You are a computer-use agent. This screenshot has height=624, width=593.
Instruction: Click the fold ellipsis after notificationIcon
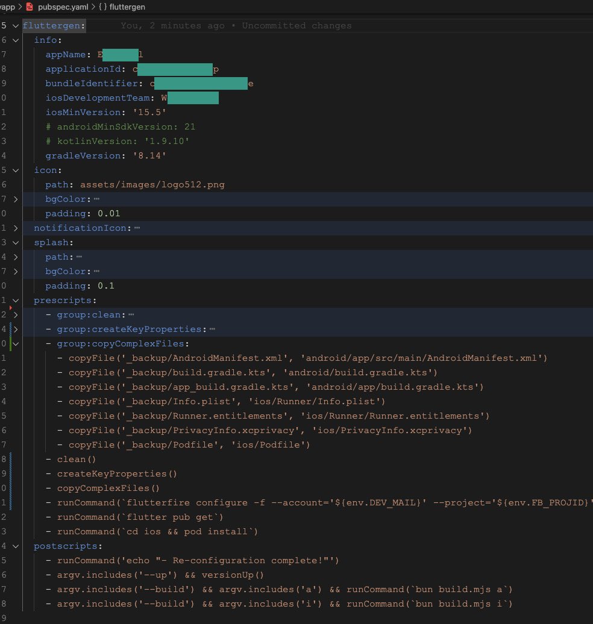pyautogui.click(x=137, y=228)
